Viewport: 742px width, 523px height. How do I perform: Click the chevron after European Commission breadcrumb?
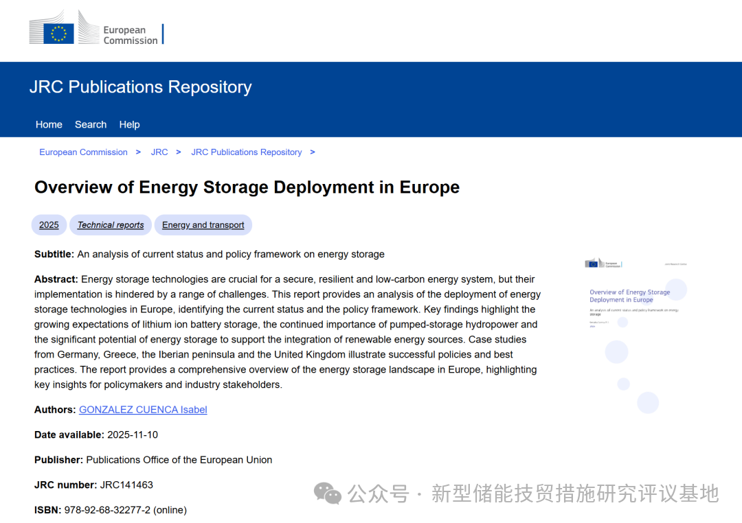[x=138, y=152]
